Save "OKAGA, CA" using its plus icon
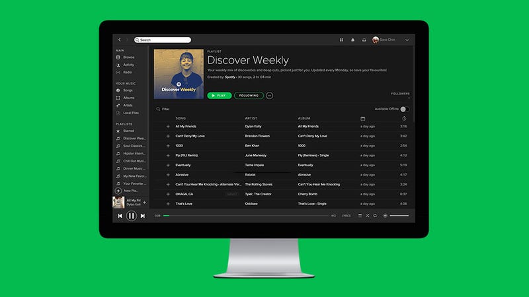The width and height of the screenshot is (529, 297). [168, 194]
